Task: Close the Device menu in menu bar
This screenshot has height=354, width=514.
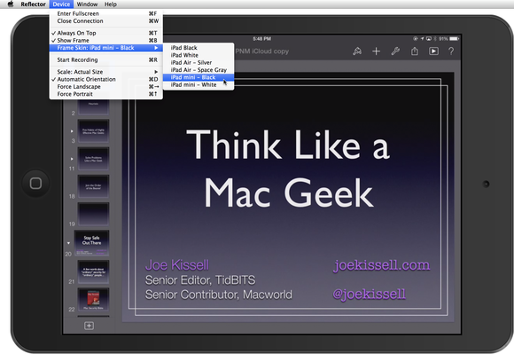Action: (x=61, y=4)
